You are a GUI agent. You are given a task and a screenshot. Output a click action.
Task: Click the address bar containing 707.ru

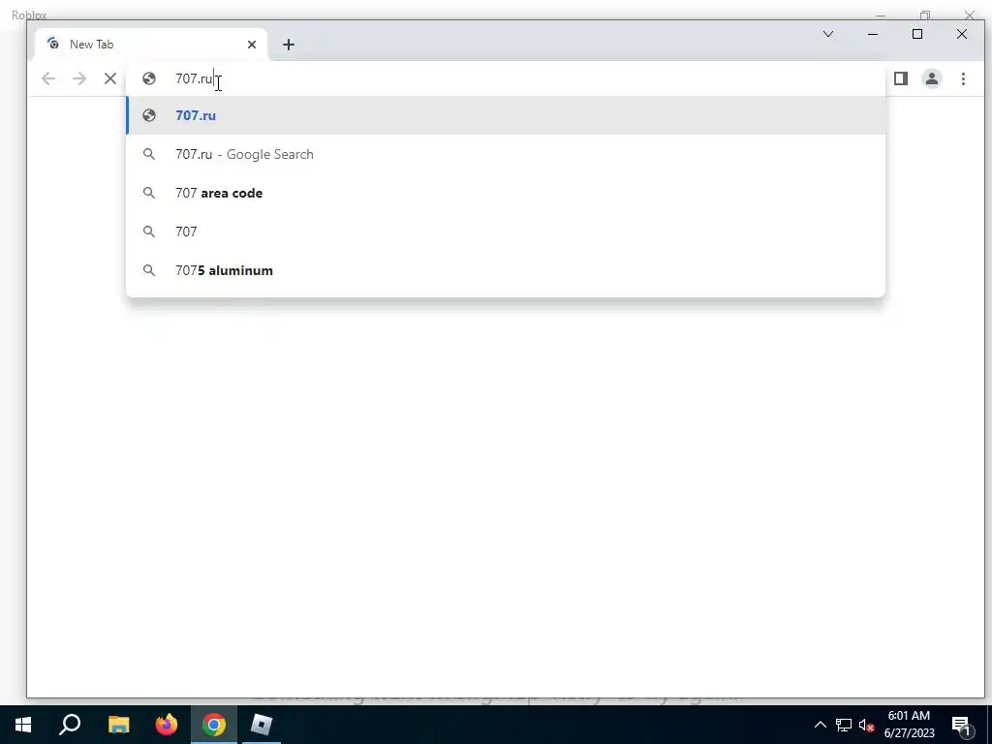coord(505,78)
